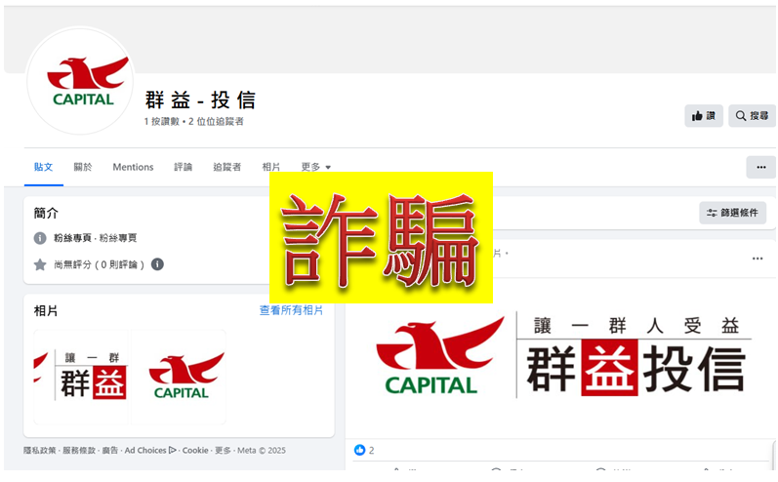Click the 2 位追蹤者 follower count

216,122
